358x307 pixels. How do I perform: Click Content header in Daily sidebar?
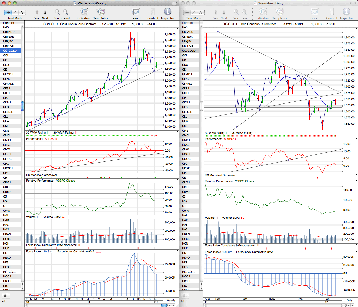click(x=189, y=23)
